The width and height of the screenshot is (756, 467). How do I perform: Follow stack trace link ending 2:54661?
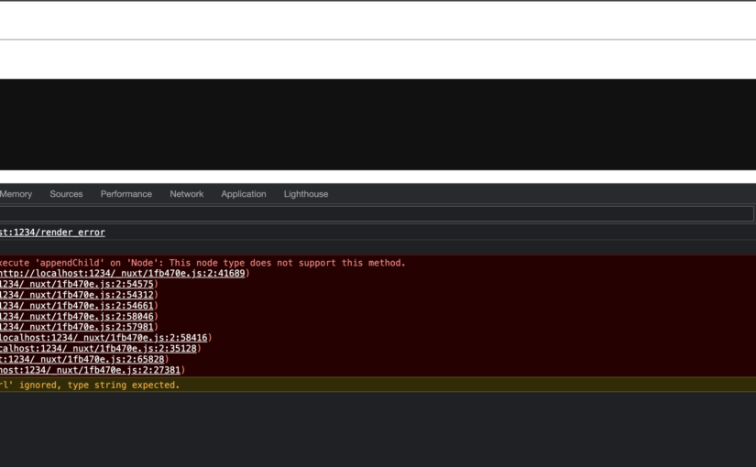pos(77,306)
